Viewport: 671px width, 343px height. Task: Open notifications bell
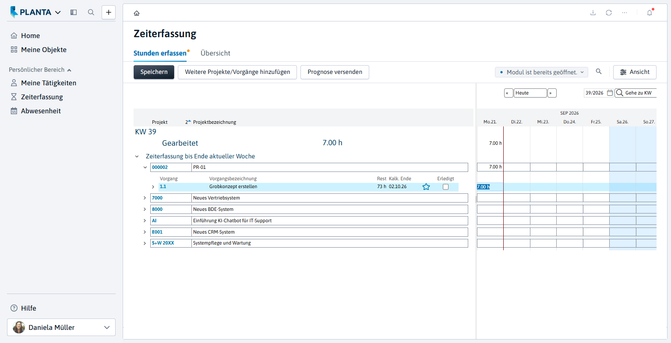[650, 13]
